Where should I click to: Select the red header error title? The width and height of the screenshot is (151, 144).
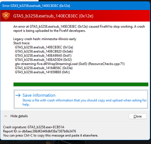53,16
